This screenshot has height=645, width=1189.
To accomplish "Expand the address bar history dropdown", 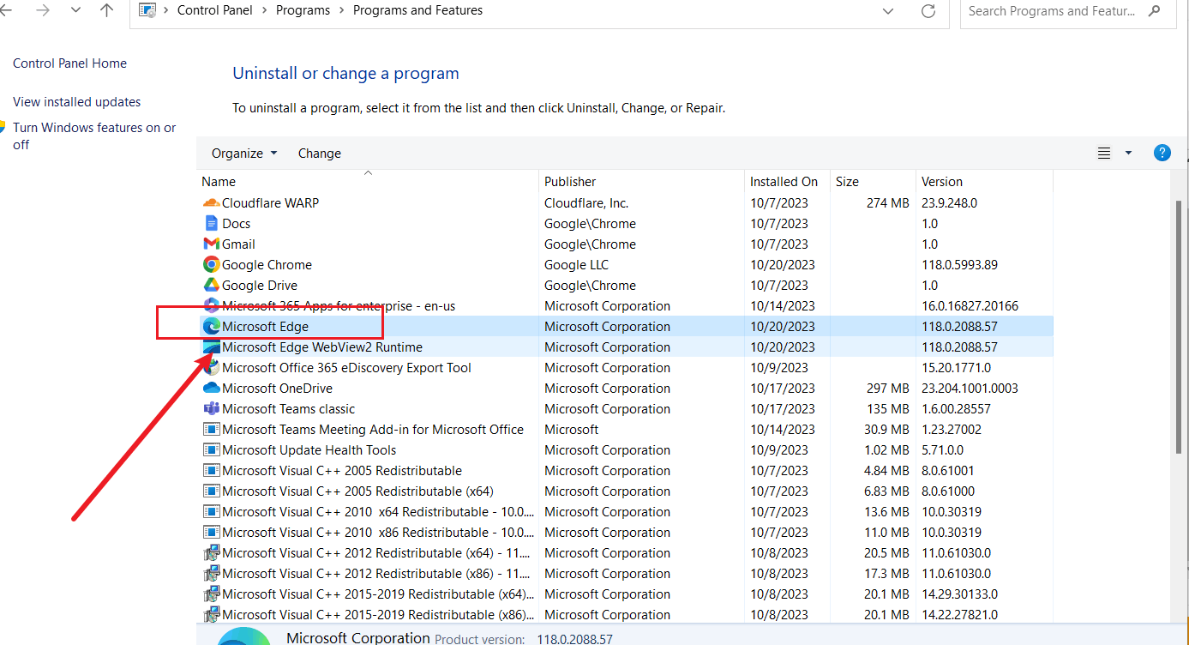I will tap(889, 10).
